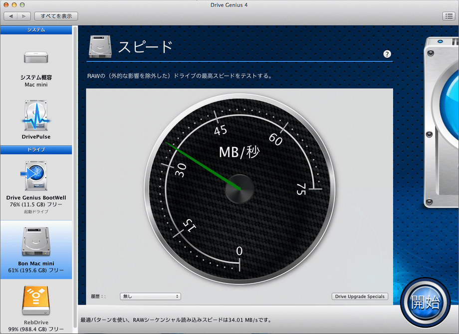Click the RAW speed test description text
This screenshot has height=334, width=459.
tap(180, 76)
